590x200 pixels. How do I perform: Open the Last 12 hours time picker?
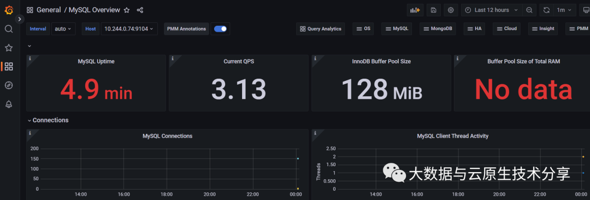coord(492,10)
